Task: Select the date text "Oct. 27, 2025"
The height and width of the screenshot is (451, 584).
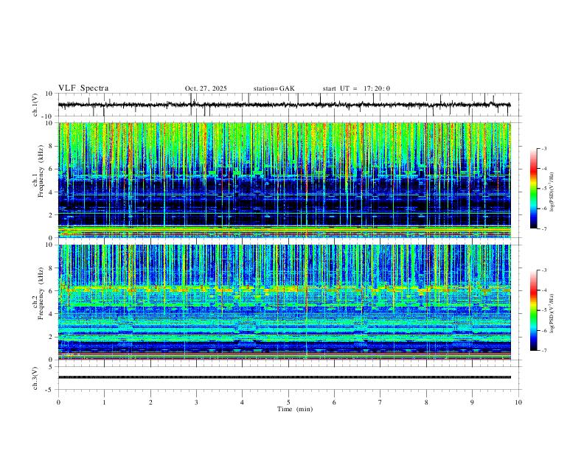Action: tap(206, 88)
